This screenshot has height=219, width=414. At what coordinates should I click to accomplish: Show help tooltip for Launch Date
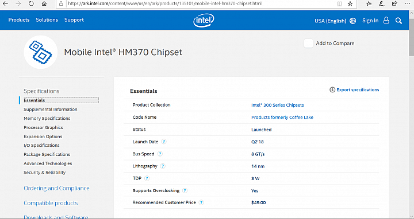[x=164, y=142]
